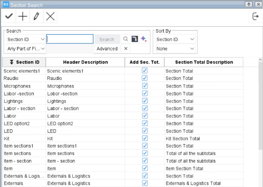The image size is (263, 187).
Task: Uncheck Add Sec. Tot. for Raudio
Action: pos(145,78)
